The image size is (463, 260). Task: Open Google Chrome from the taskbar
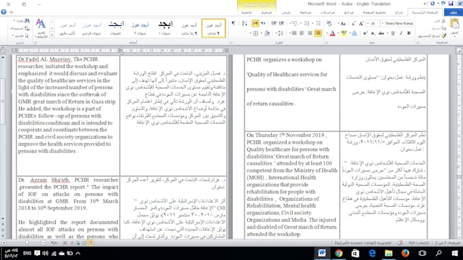click(x=338, y=253)
